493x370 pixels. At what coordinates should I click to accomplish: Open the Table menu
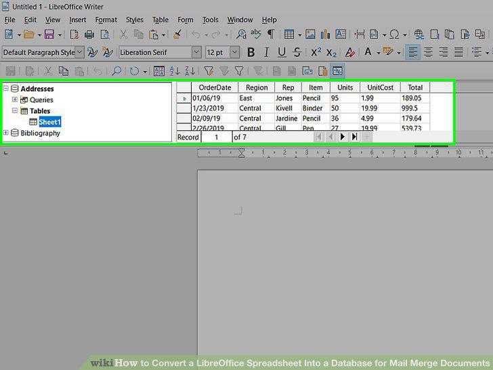(160, 20)
